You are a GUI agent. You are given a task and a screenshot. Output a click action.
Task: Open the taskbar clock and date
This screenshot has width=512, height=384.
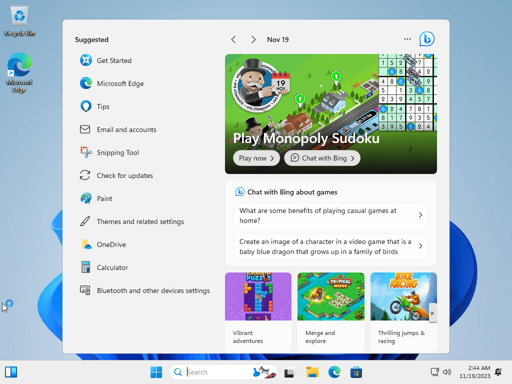(x=475, y=372)
